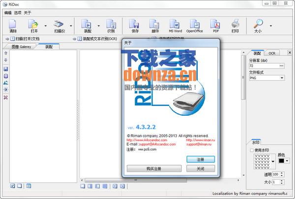Click the 大小 watermark size stepper arrows

(281, 182)
